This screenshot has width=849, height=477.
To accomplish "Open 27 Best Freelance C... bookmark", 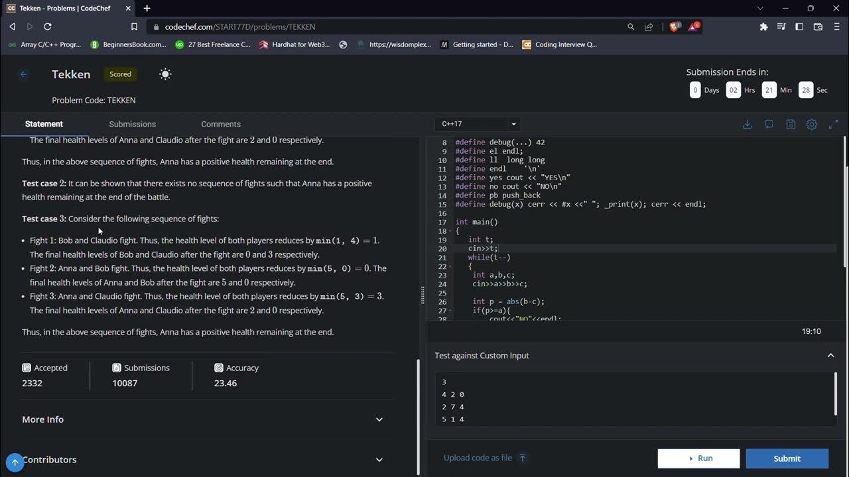I will click(213, 44).
